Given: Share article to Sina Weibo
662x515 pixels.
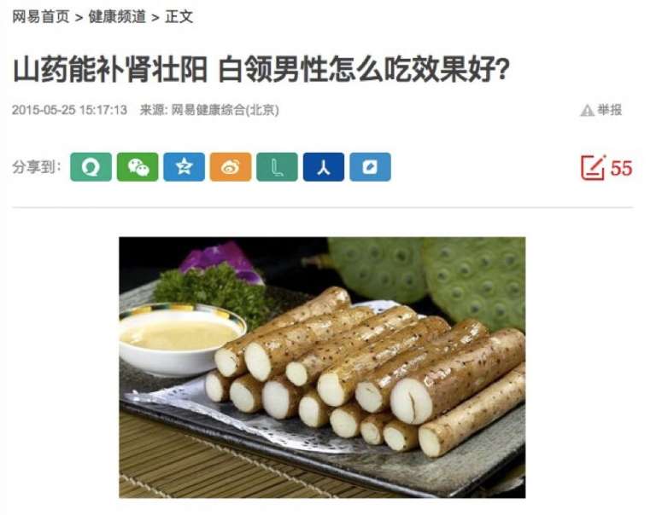Looking at the screenshot, I should click(231, 167).
